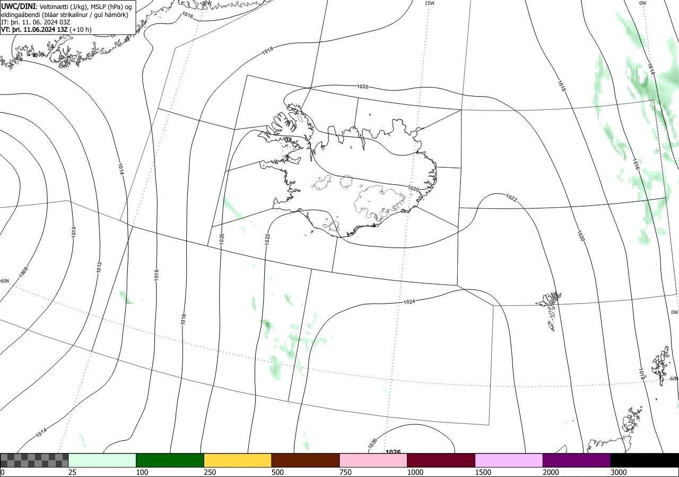Click the dark purple 2000–3000 legend swatch

tap(577, 460)
